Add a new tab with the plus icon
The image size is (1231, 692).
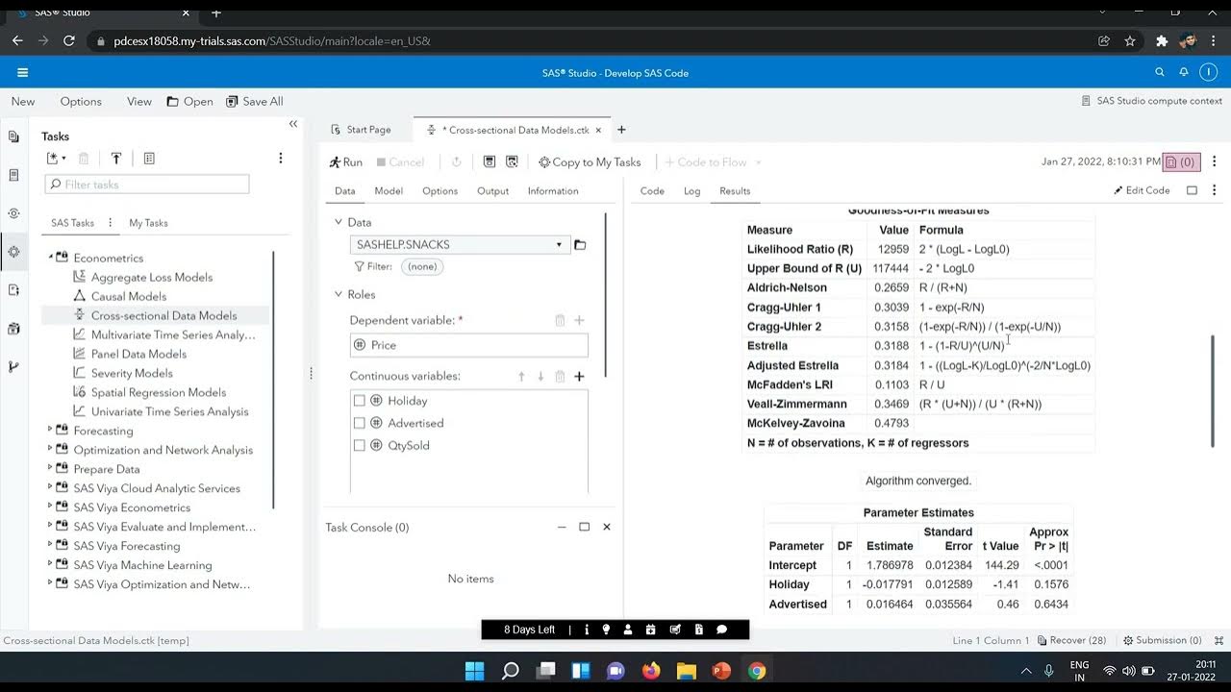pos(621,130)
